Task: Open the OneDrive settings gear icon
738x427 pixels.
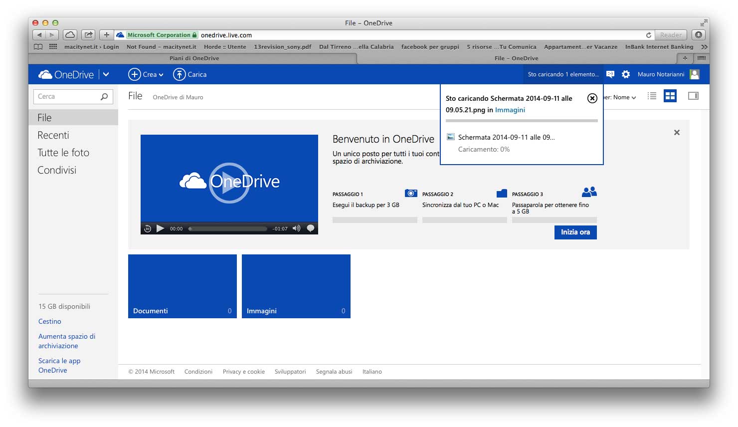Action: coord(626,74)
